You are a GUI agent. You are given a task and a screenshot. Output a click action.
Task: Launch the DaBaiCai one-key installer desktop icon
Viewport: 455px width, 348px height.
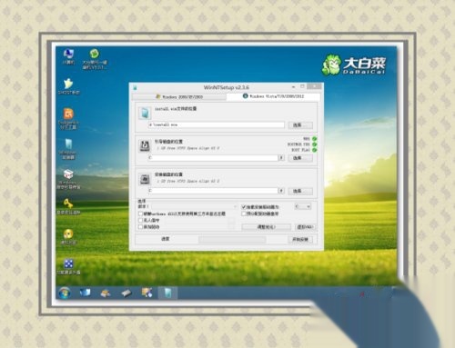point(95,59)
